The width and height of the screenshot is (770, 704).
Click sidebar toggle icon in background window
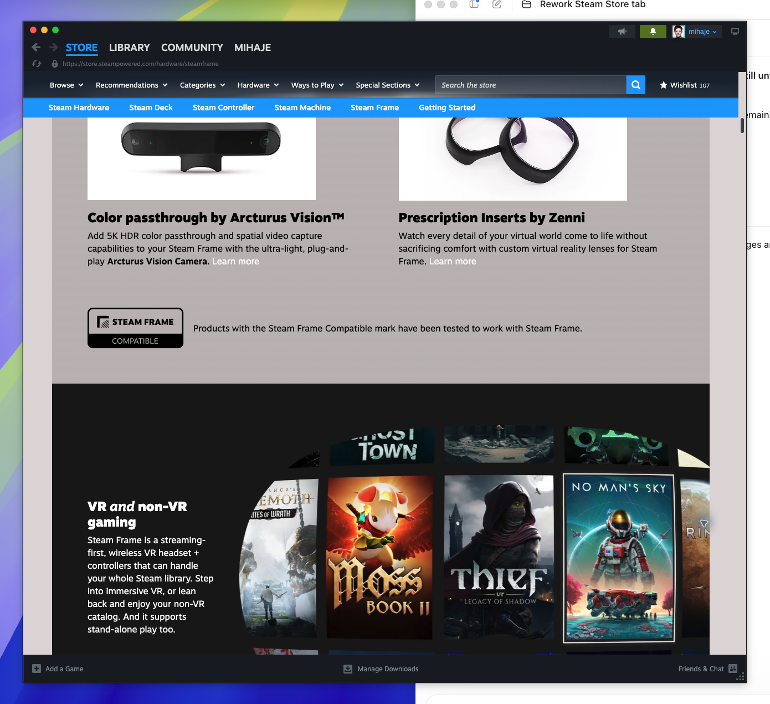474,4
